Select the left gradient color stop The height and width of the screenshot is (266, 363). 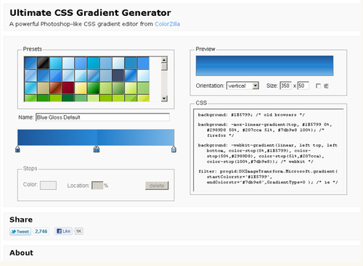(x=17, y=149)
